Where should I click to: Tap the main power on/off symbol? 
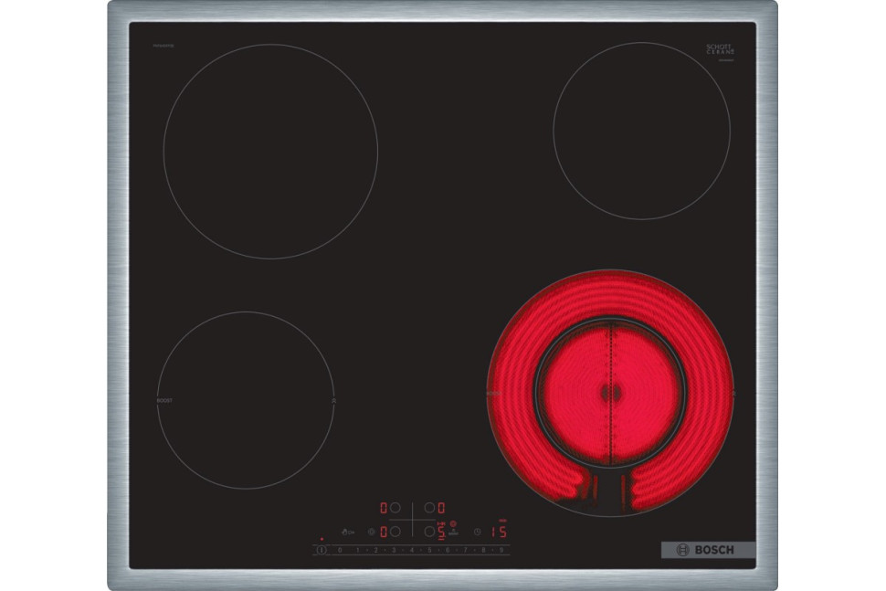(322, 550)
